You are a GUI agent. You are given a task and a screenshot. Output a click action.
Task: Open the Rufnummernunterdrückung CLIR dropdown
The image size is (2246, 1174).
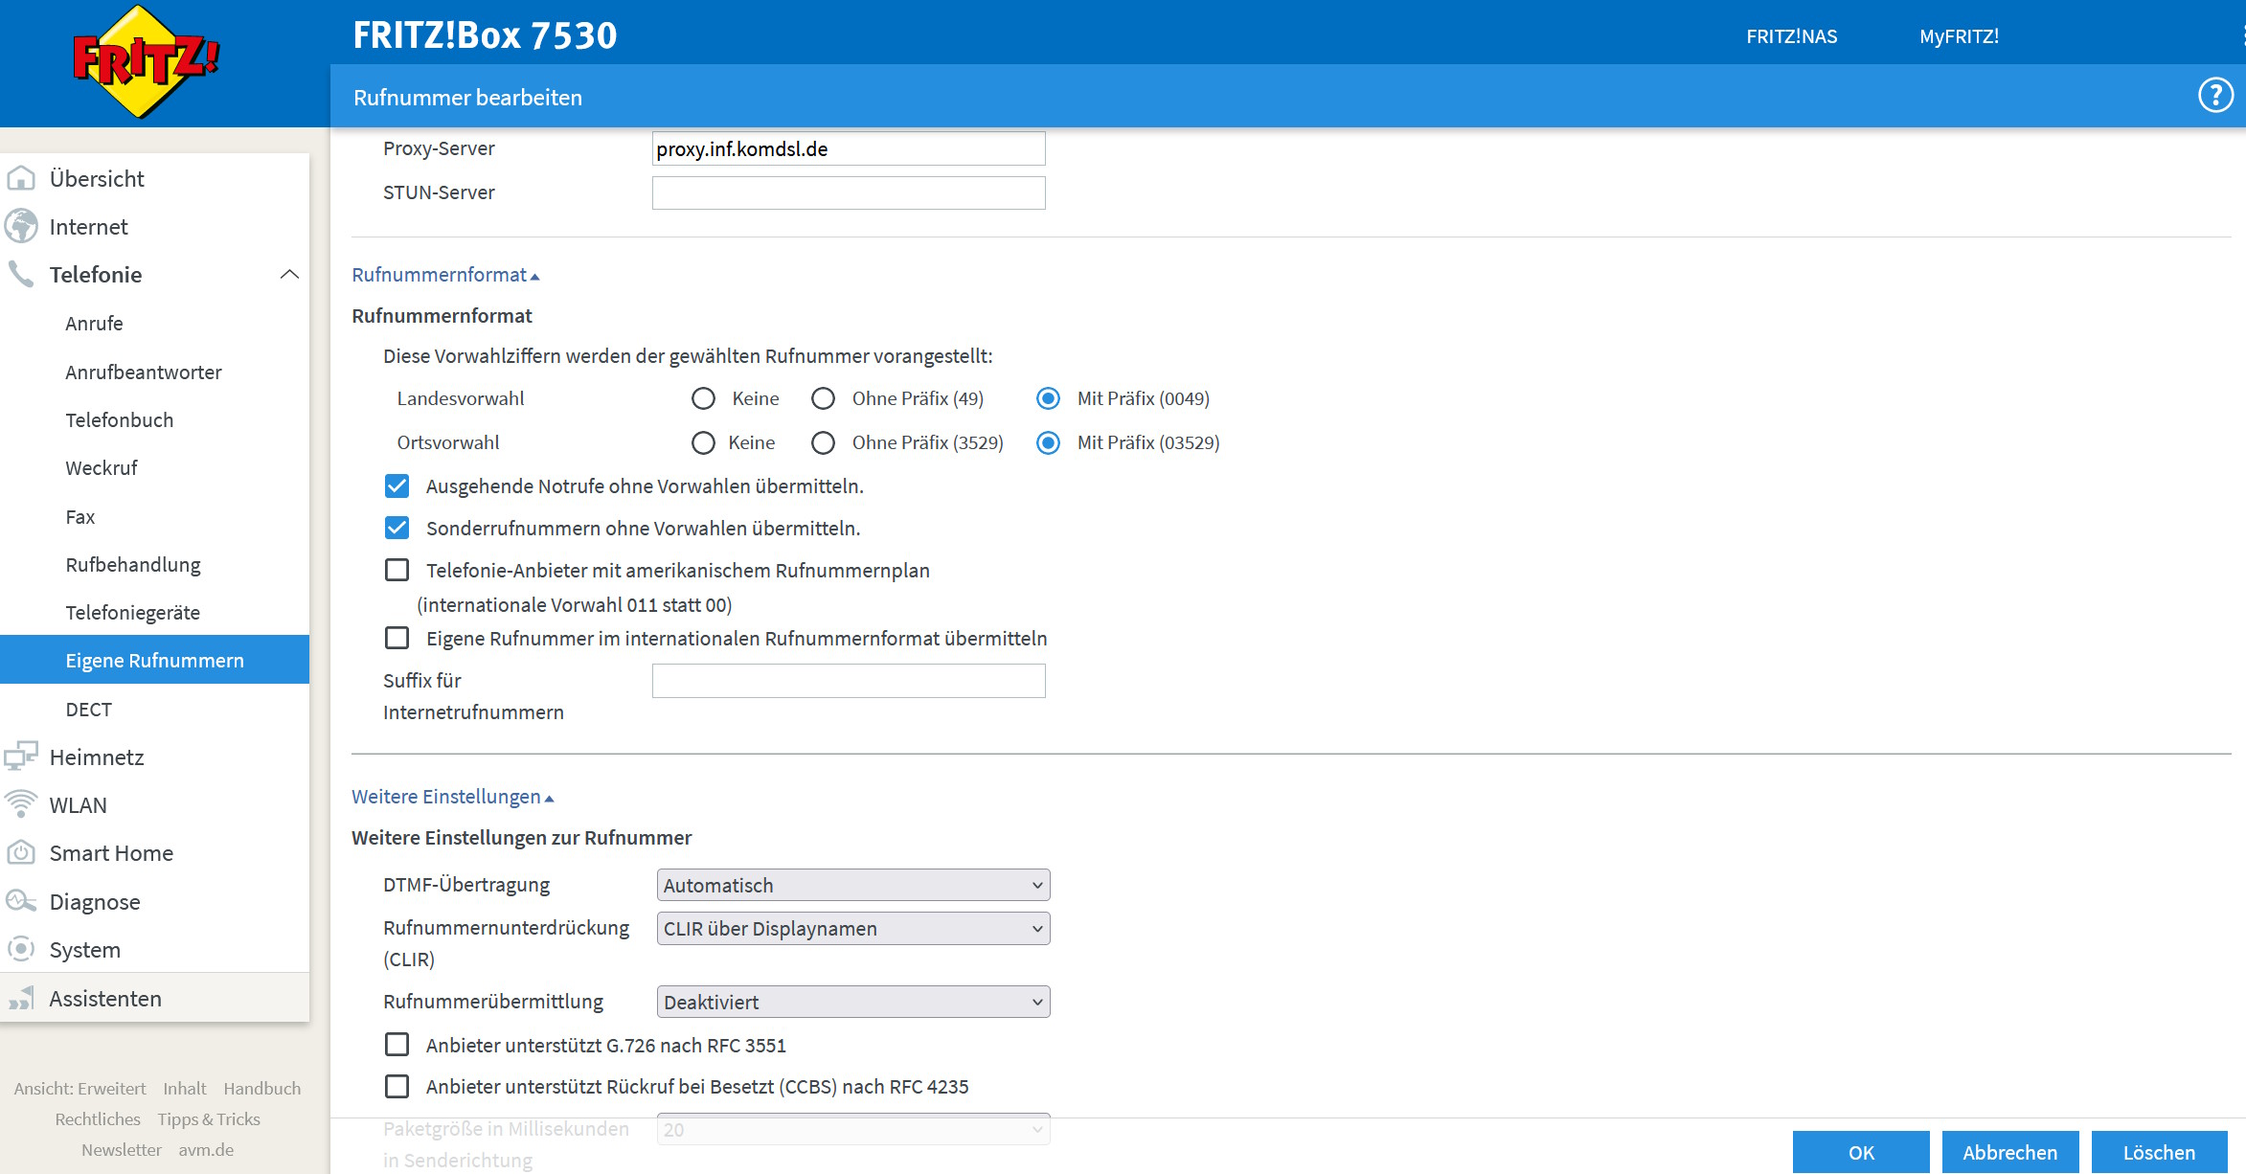(x=852, y=928)
